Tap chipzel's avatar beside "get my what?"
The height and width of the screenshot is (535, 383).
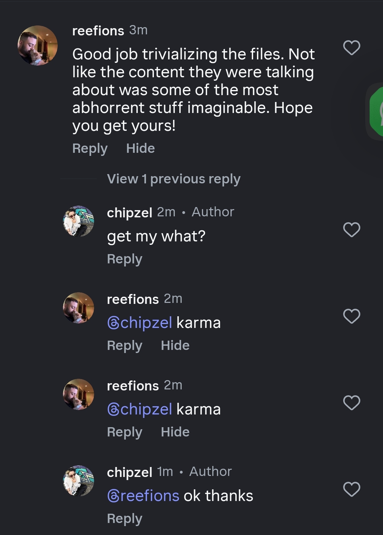pos(79,221)
